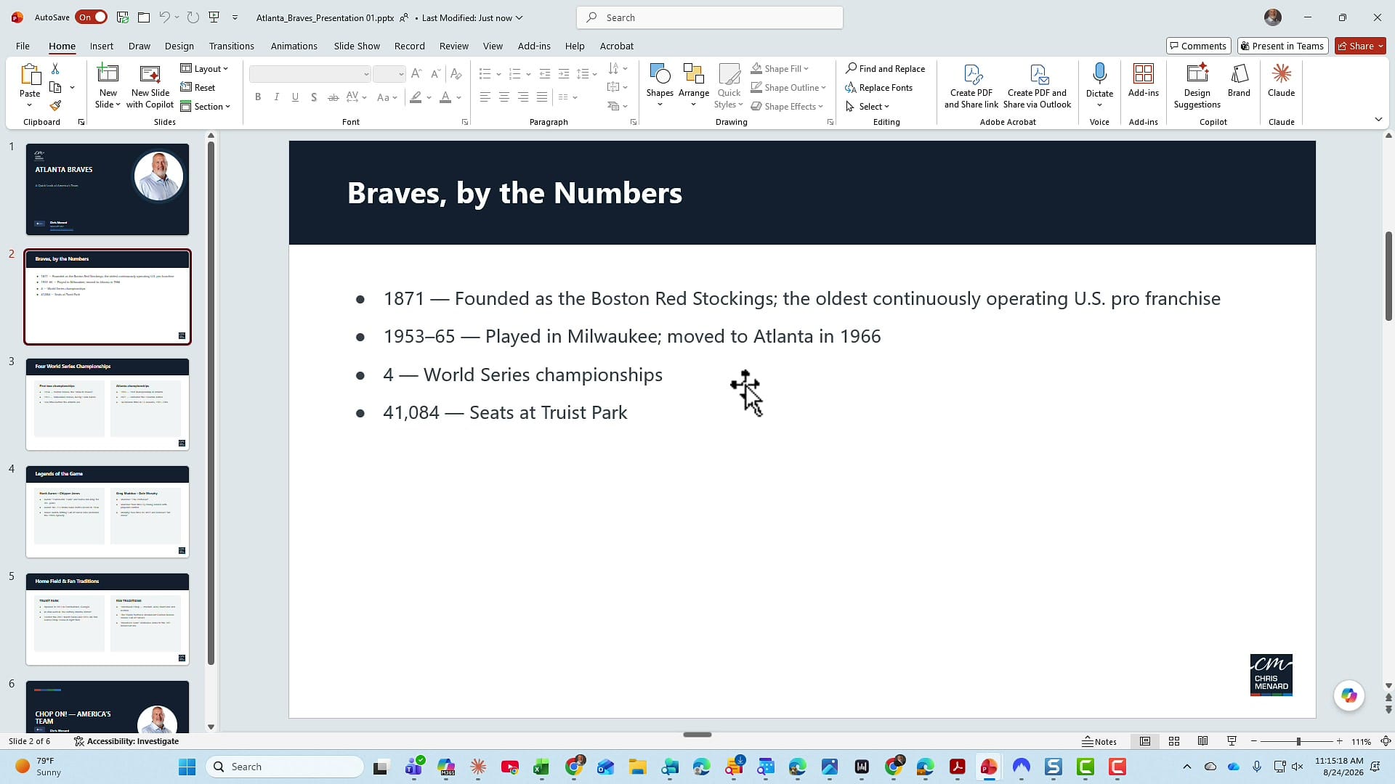This screenshot has height=784, width=1395.
Task: Click Create PDF and Share via Outlook
Action: [x=1037, y=86]
